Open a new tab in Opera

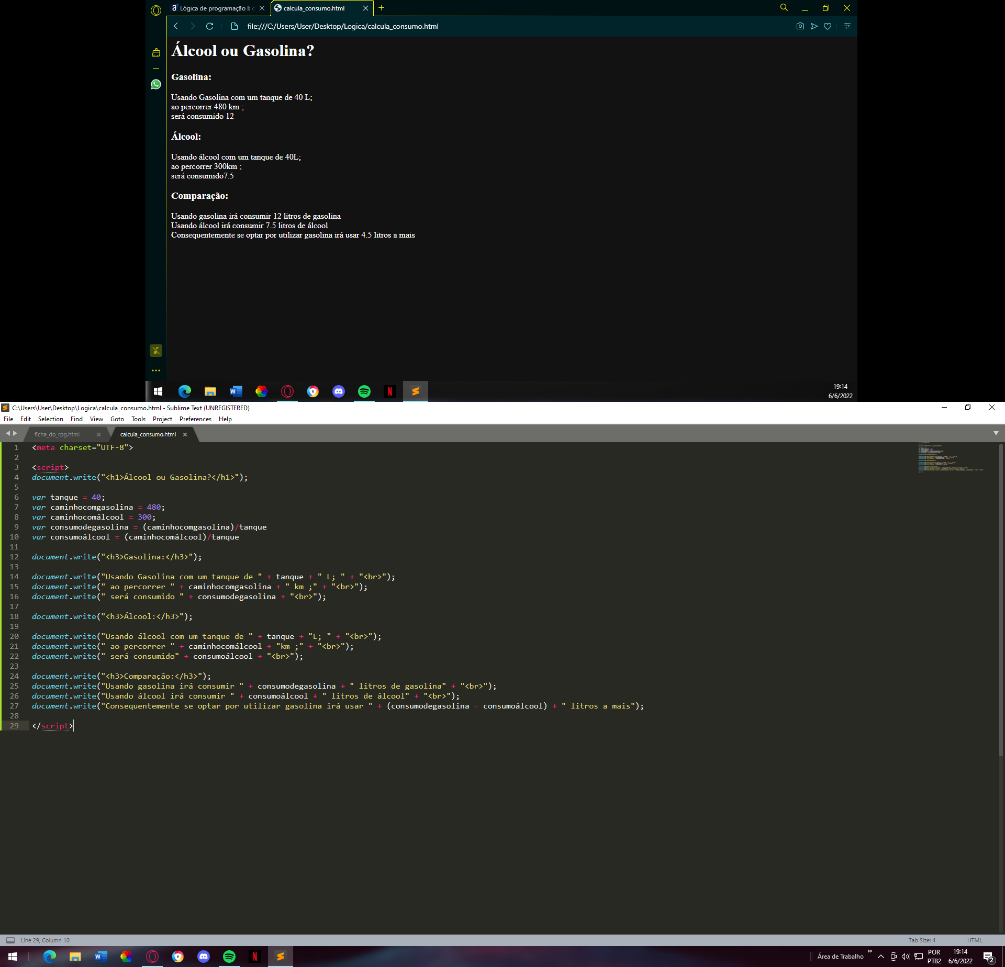(x=382, y=8)
